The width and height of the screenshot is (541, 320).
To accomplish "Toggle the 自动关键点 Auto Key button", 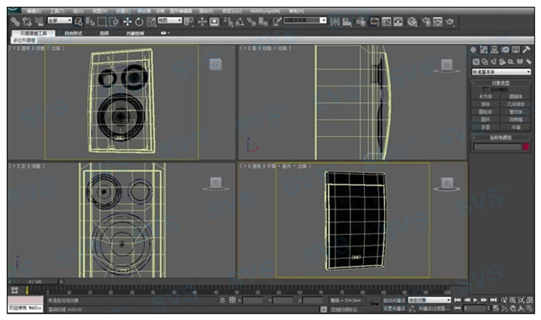I will [x=394, y=299].
